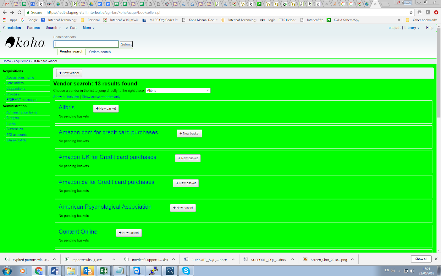Screen dimensions: 441x276
Task: Add New basket for Amazon UK
Action: [x=188, y=158]
